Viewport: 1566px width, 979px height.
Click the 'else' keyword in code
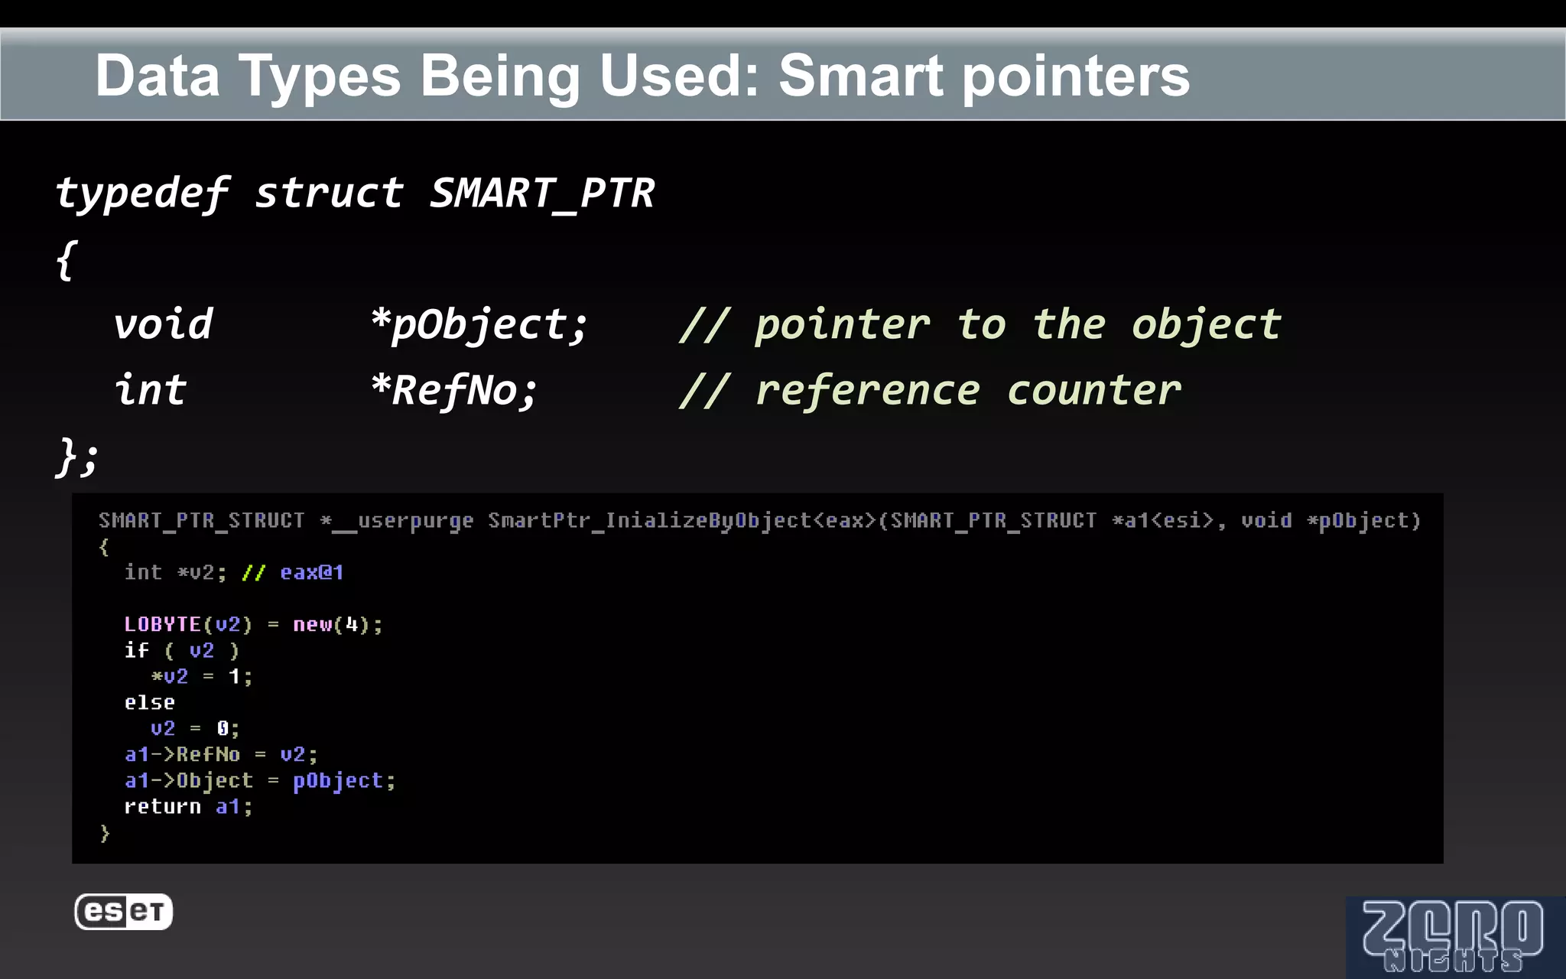(x=150, y=702)
